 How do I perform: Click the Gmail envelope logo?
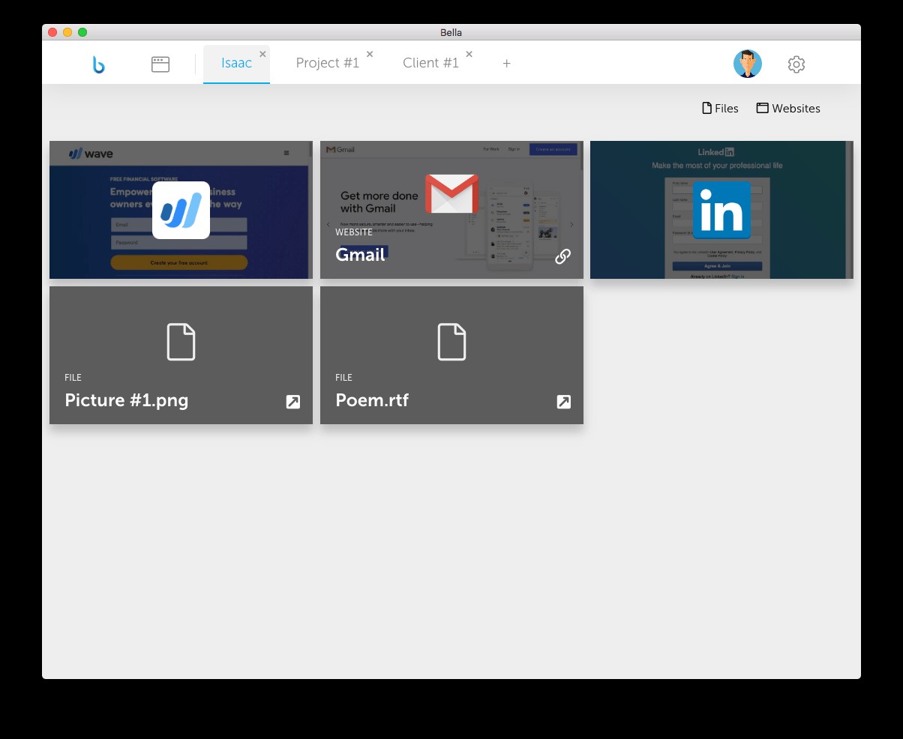pos(451,194)
